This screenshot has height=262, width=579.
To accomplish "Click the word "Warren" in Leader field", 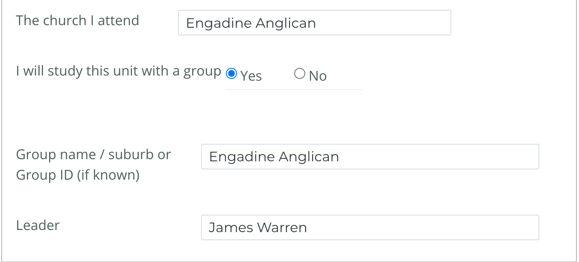I will click(282, 227).
